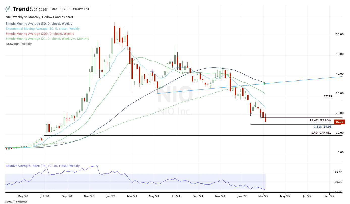
Task: Click the Mar 11, 2022 3:04PM EST timestamp
Action: [70, 9]
